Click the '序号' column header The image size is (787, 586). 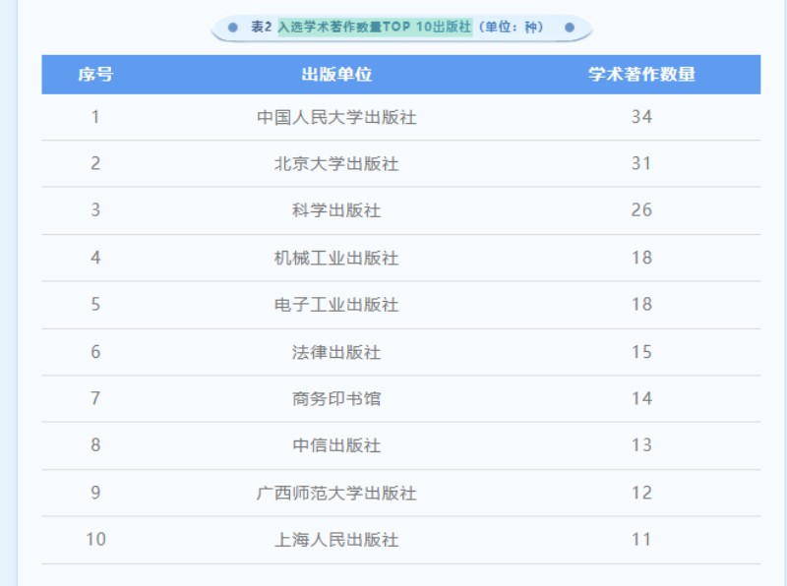tap(95, 75)
